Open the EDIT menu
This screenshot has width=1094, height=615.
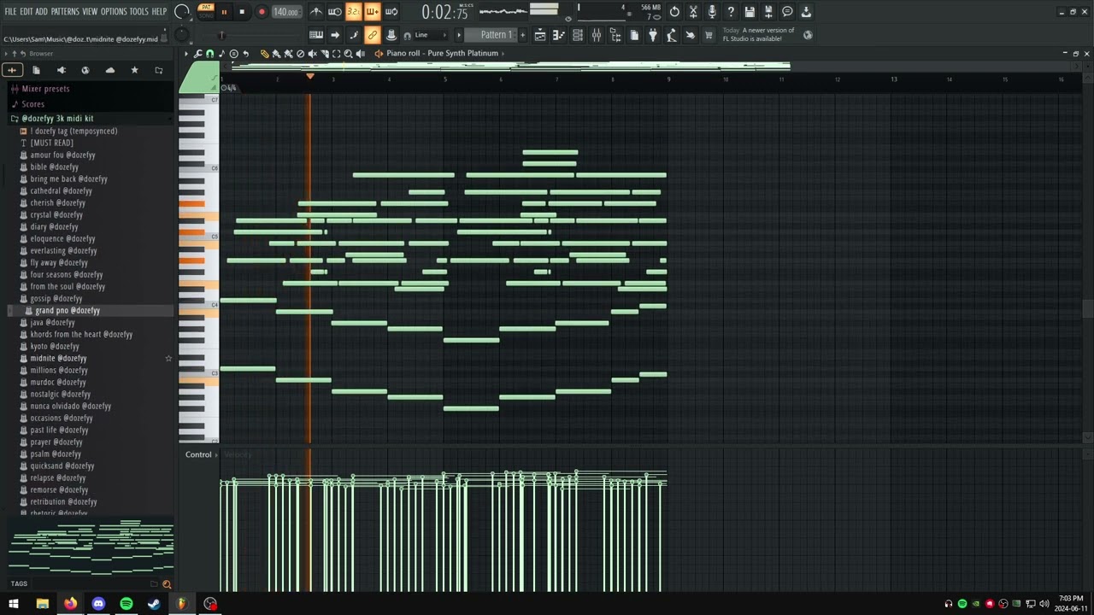[x=26, y=11]
